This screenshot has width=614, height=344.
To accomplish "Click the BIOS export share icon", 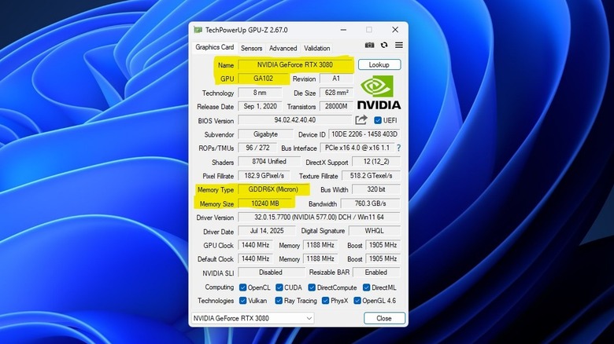I will tap(361, 120).
